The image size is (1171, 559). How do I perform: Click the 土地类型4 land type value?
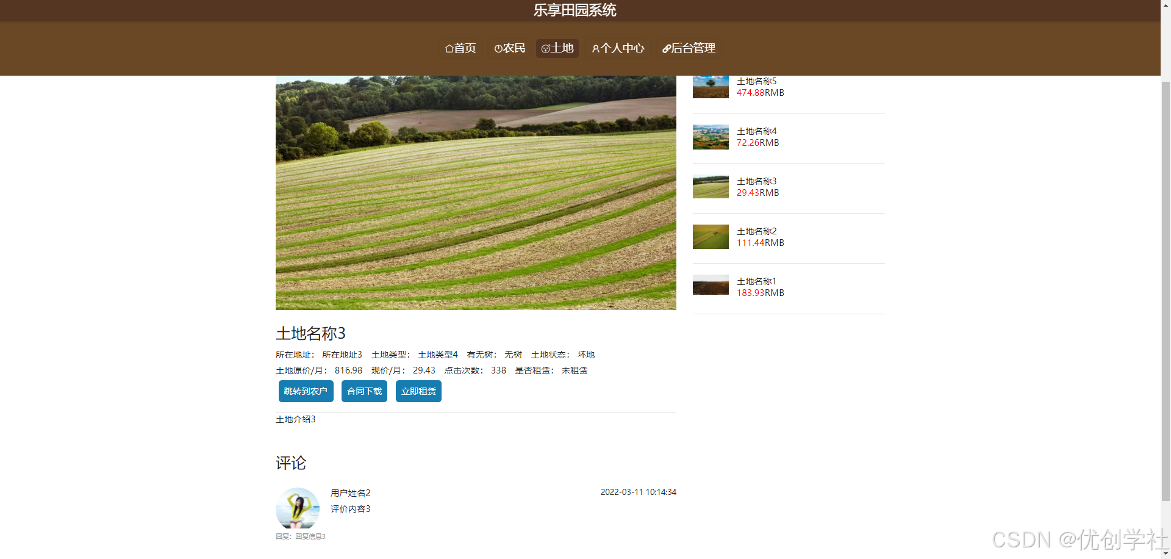(x=438, y=355)
